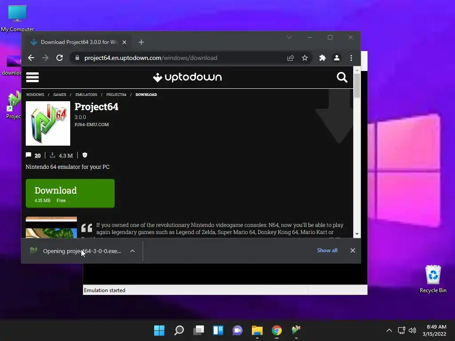
Task: Open the Widgets taskbar icon
Action: pyautogui.click(x=218, y=330)
